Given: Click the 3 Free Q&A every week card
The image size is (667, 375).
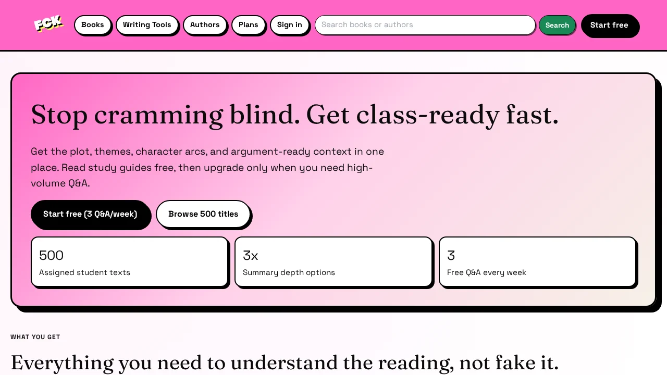Looking at the screenshot, I should point(537,261).
